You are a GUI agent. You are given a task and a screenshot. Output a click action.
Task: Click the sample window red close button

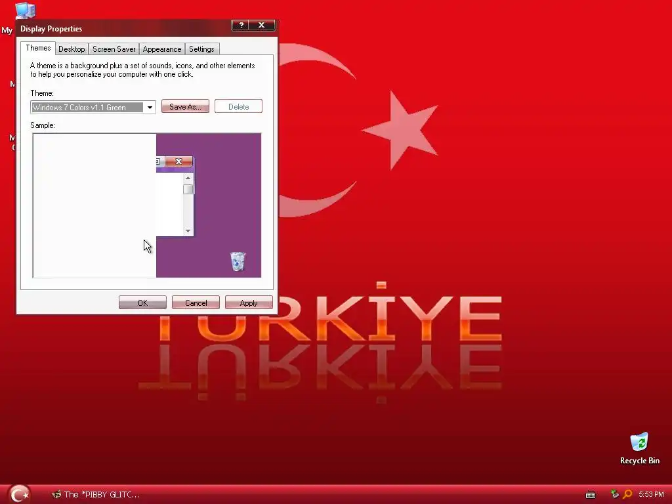178,161
